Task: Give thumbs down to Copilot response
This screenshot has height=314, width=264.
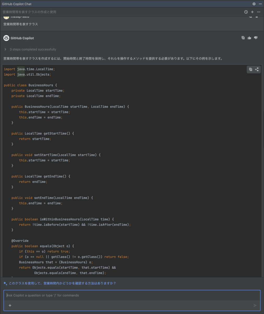Action: tap(256, 38)
